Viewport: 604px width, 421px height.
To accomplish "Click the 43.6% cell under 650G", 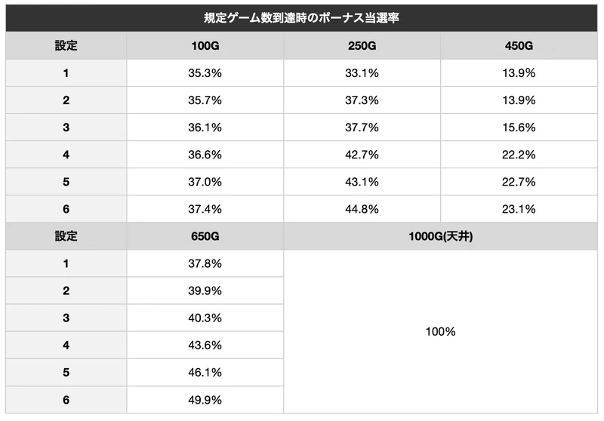I will (205, 346).
